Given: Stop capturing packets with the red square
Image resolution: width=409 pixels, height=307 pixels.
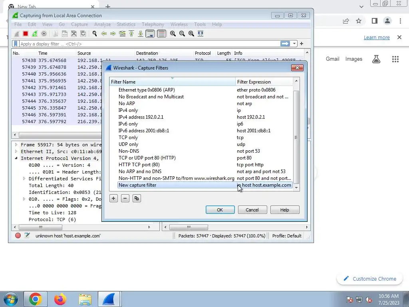Looking at the screenshot, I should click(x=25, y=34).
